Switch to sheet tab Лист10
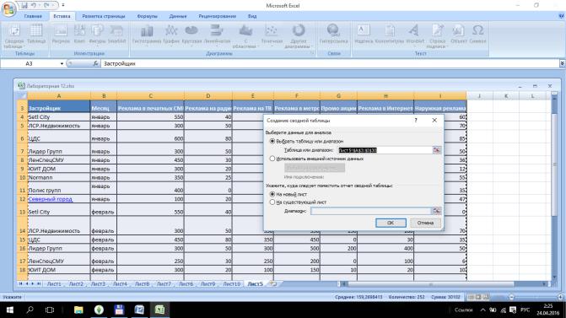 point(231,284)
